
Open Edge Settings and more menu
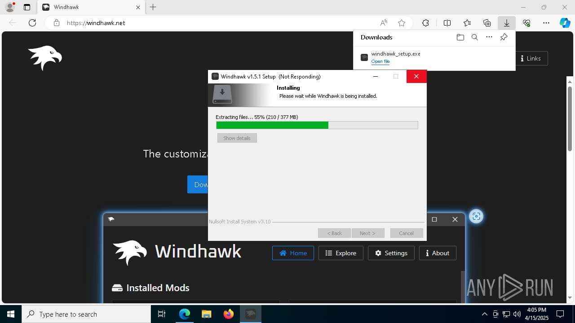click(x=546, y=23)
